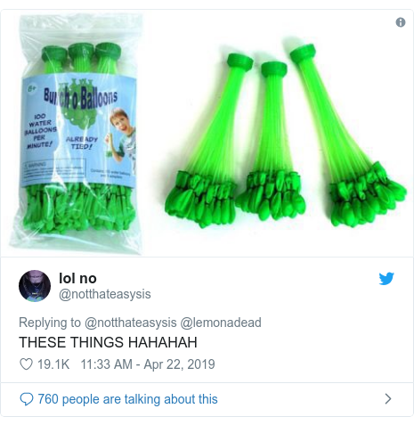414x425 pixels.
Task: Click the three green balloon bunches photo
Action: coord(283,135)
